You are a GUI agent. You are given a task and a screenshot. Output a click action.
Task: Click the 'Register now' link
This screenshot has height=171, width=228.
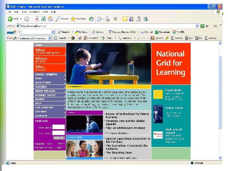[43, 144]
